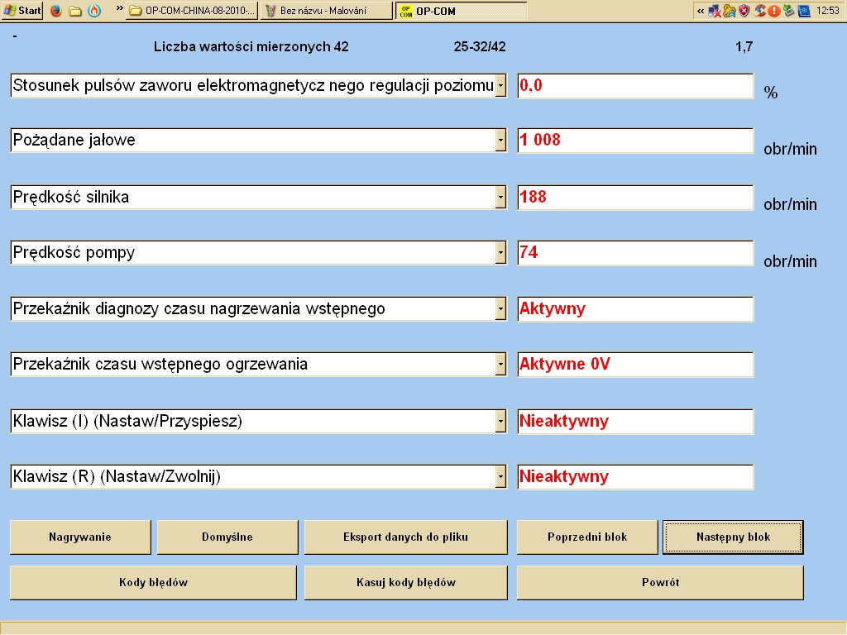Click the Powrót button
Image resolution: width=847 pixels, height=635 pixels.
[x=660, y=583]
